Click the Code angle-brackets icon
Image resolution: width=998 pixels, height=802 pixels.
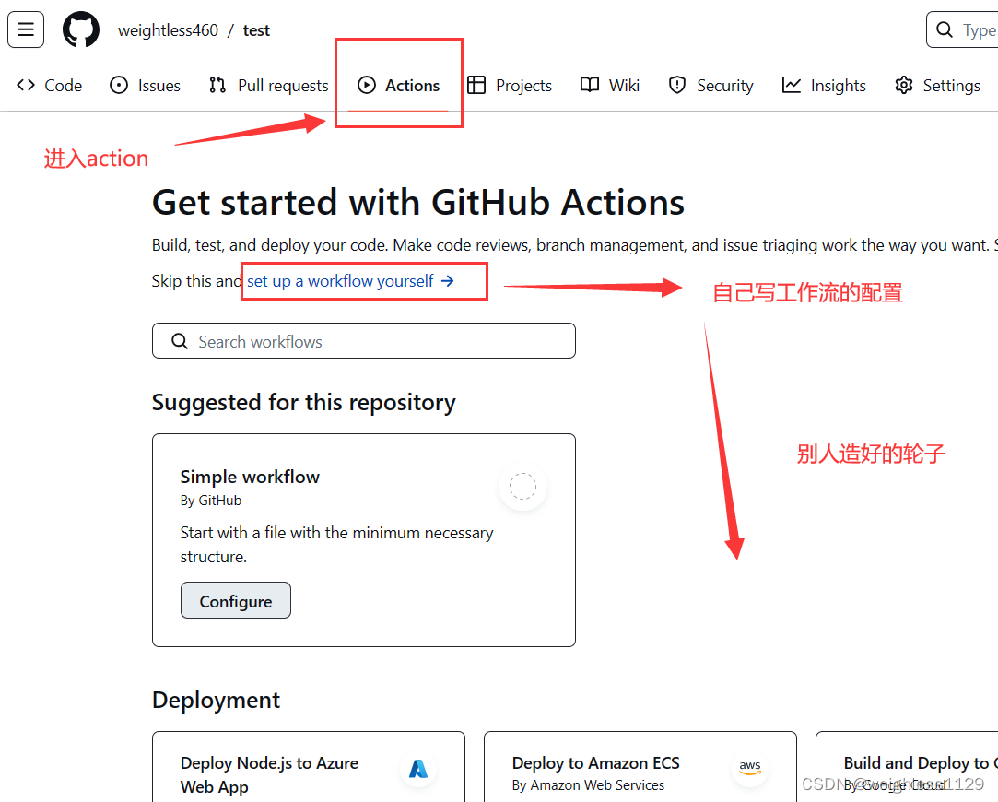click(26, 86)
